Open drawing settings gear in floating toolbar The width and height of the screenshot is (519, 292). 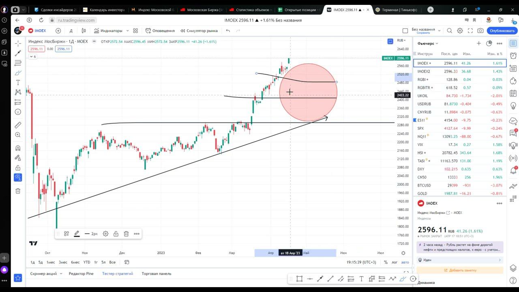pos(105,234)
